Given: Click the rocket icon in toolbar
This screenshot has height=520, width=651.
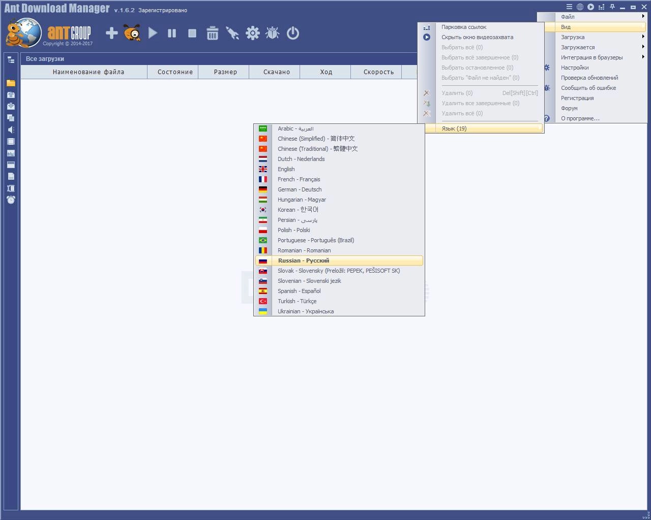Looking at the screenshot, I should [232, 34].
